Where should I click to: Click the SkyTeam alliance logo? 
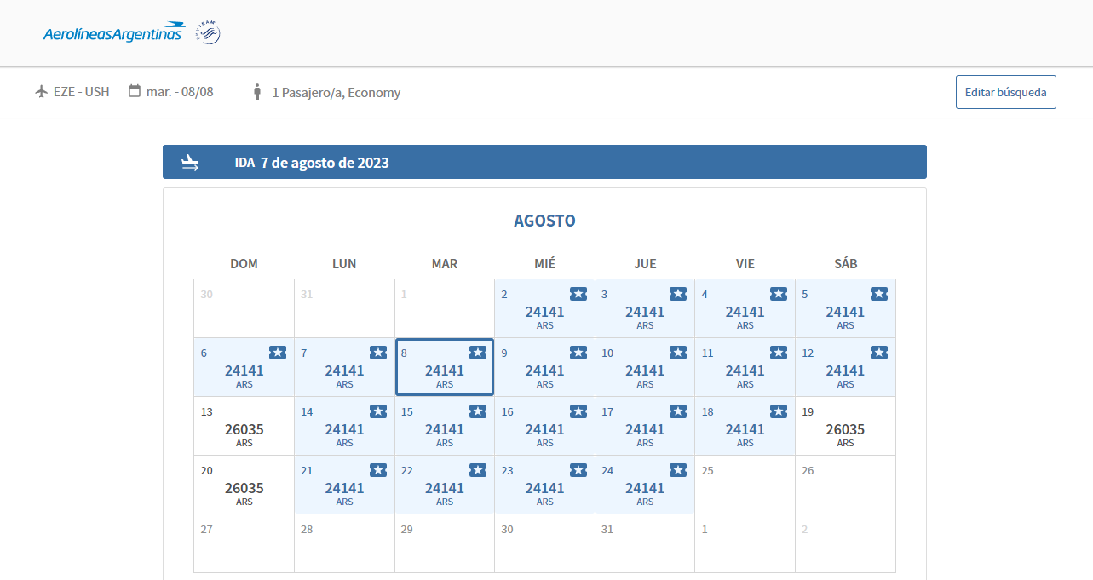pyautogui.click(x=208, y=32)
